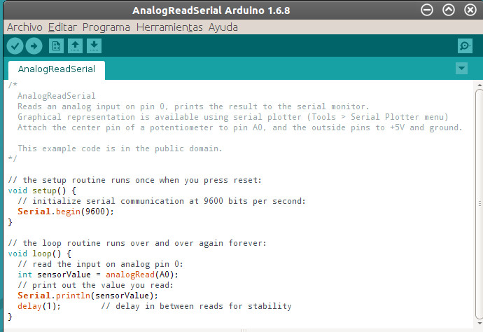Open the Serial Monitor magnifier icon
Screen dimensions: 483x332
pyautogui.click(x=465, y=46)
